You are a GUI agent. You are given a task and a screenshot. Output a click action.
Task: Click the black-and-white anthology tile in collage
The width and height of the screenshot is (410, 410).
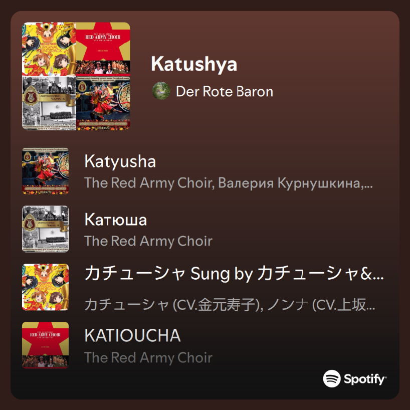pyautogui.click(x=49, y=103)
